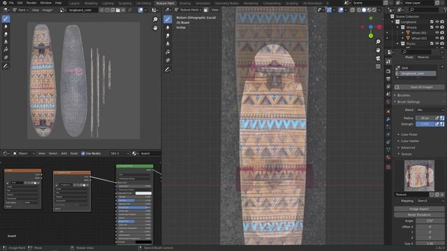Disable render for Wheel.003 camera icon
This screenshot has height=251, width=447.
(442, 38)
